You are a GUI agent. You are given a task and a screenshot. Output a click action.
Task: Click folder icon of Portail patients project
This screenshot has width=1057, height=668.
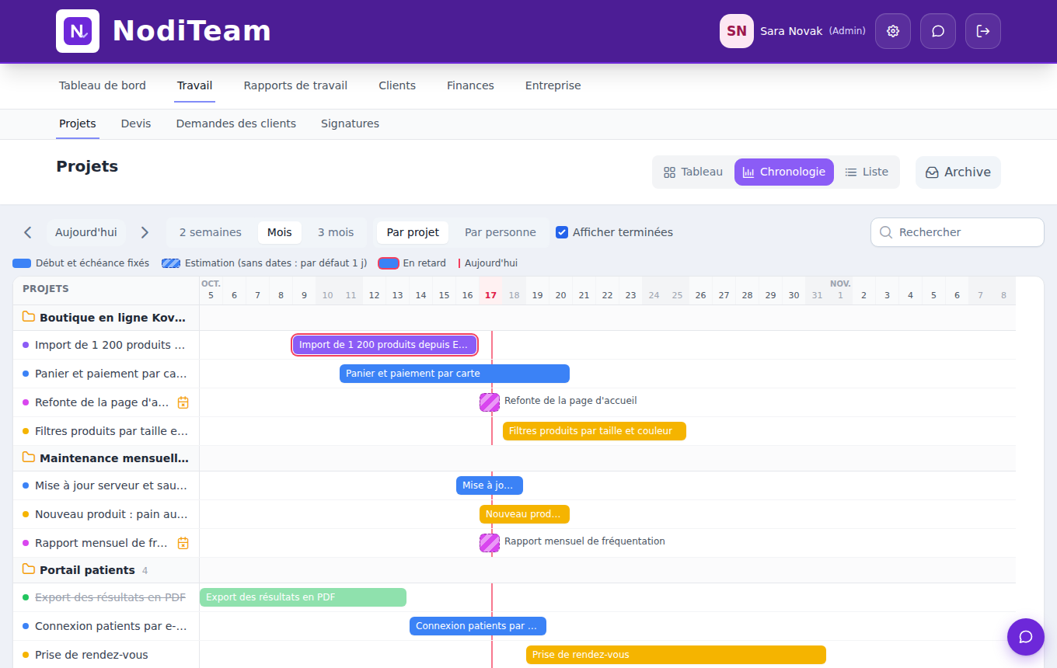(x=29, y=569)
